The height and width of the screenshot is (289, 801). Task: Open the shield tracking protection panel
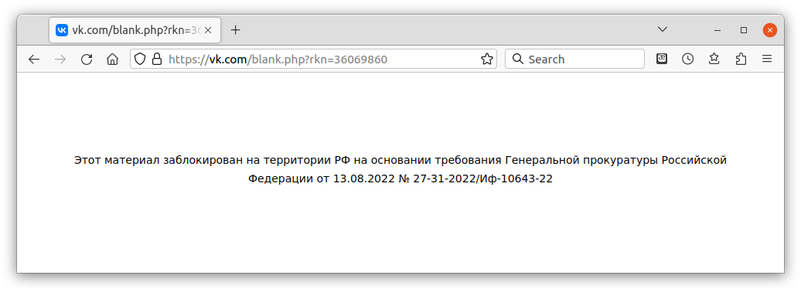(140, 59)
